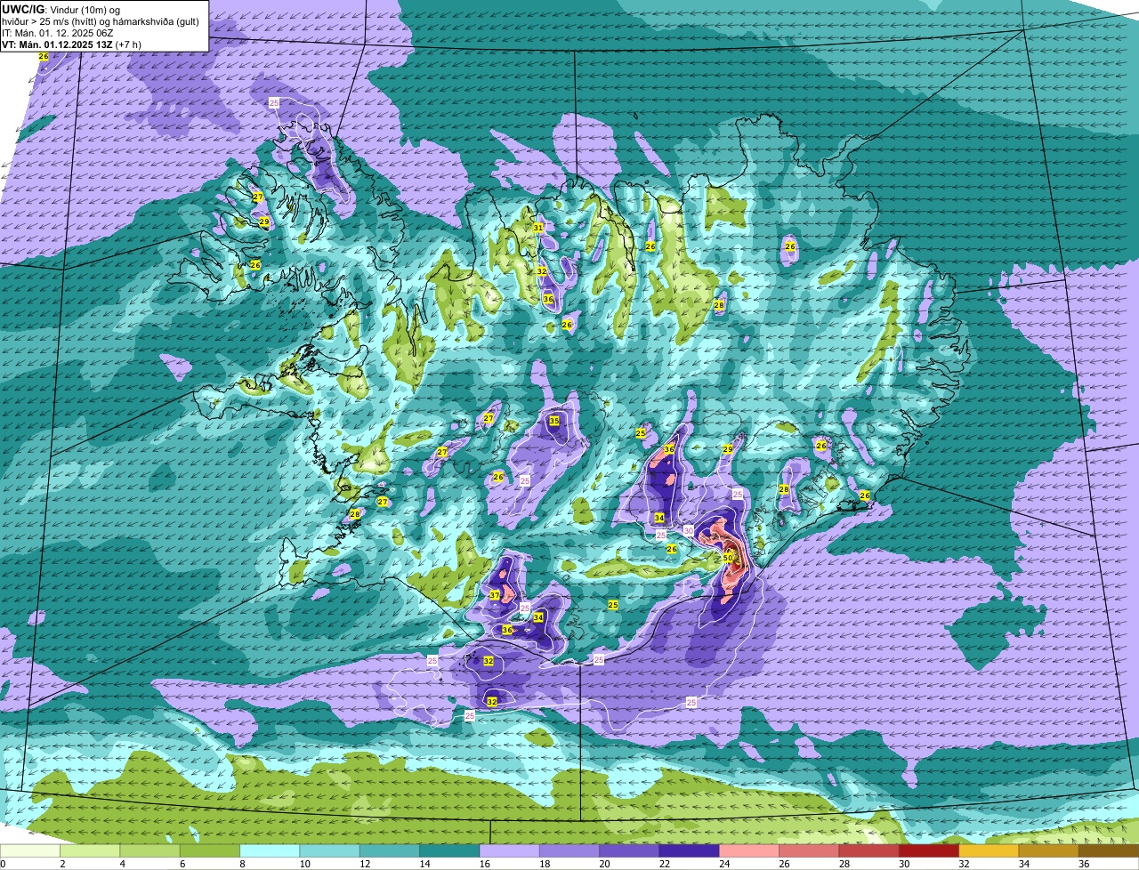Pick the 20–22 m/s violet swatch
This screenshot has height=870, width=1139.
click(630, 850)
